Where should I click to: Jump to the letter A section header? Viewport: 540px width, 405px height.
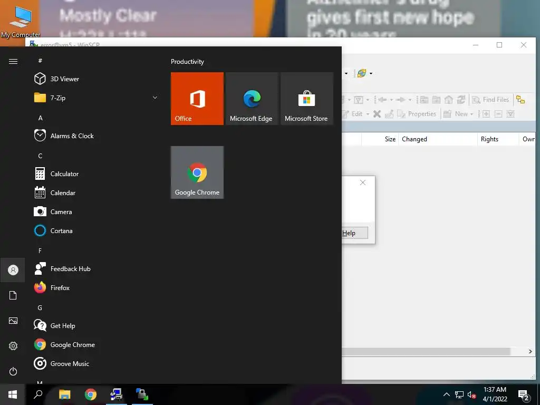pyautogui.click(x=40, y=118)
